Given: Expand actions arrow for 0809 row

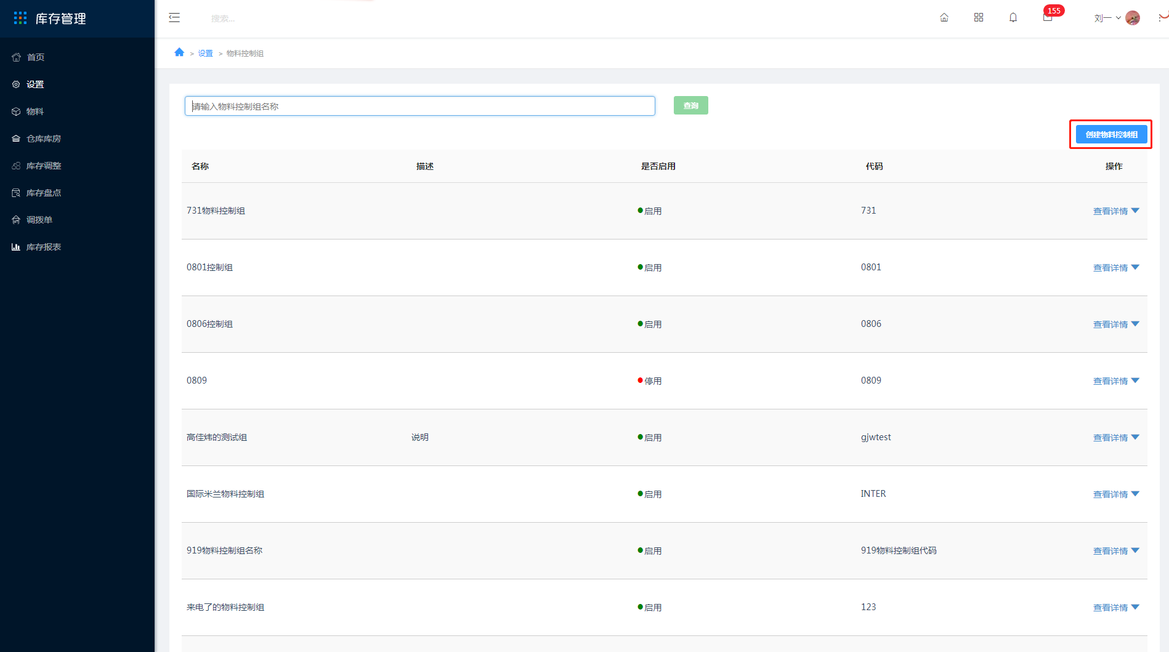Looking at the screenshot, I should (x=1135, y=380).
